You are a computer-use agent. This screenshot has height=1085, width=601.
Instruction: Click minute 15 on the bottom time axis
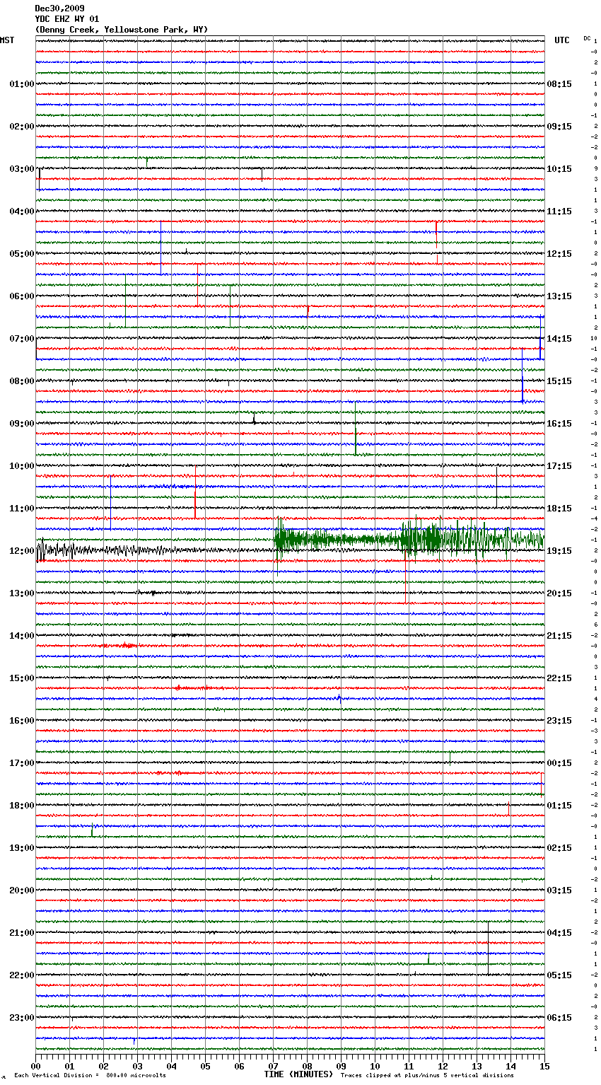click(544, 1066)
